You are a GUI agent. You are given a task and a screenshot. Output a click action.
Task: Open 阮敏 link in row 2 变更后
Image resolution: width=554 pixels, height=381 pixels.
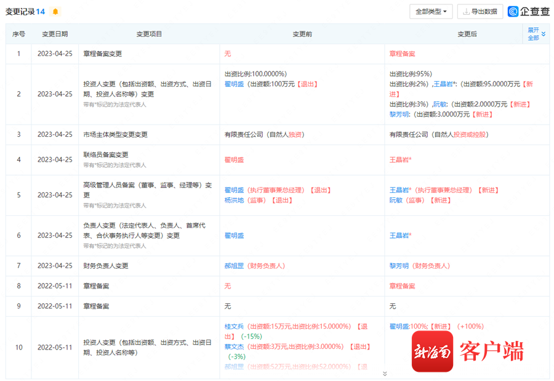[x=440, y=104]
